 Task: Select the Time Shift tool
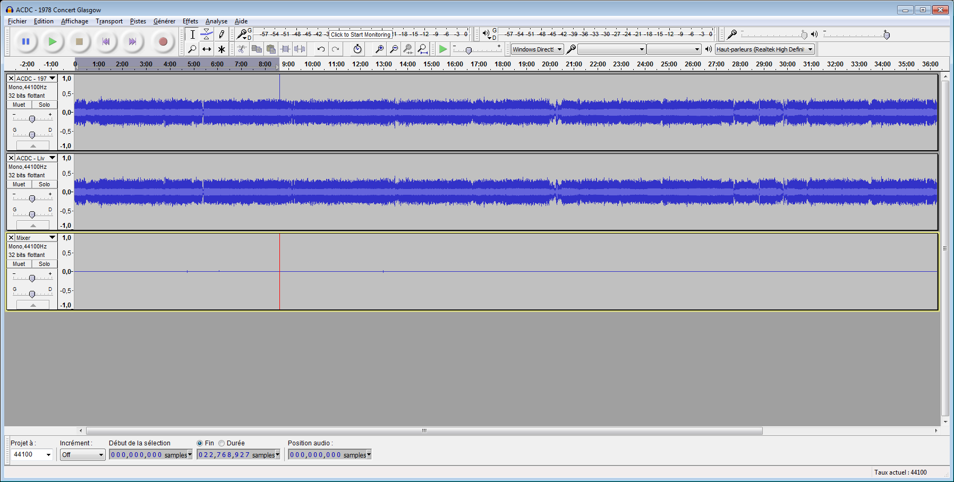pyautogui.click(x=207, y=49)
